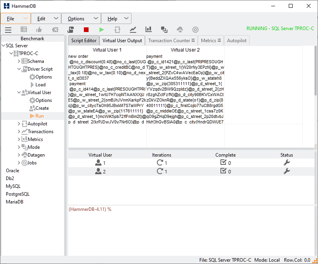Click the Mode overlapping squares icon
The width and height of the screenshot is (318, 264).
164,30
